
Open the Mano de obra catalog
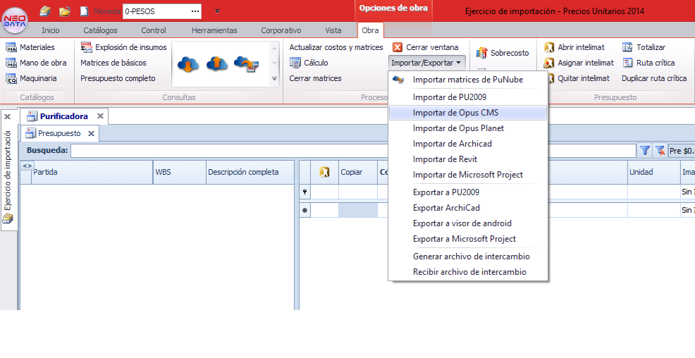[x=36, y=63]
